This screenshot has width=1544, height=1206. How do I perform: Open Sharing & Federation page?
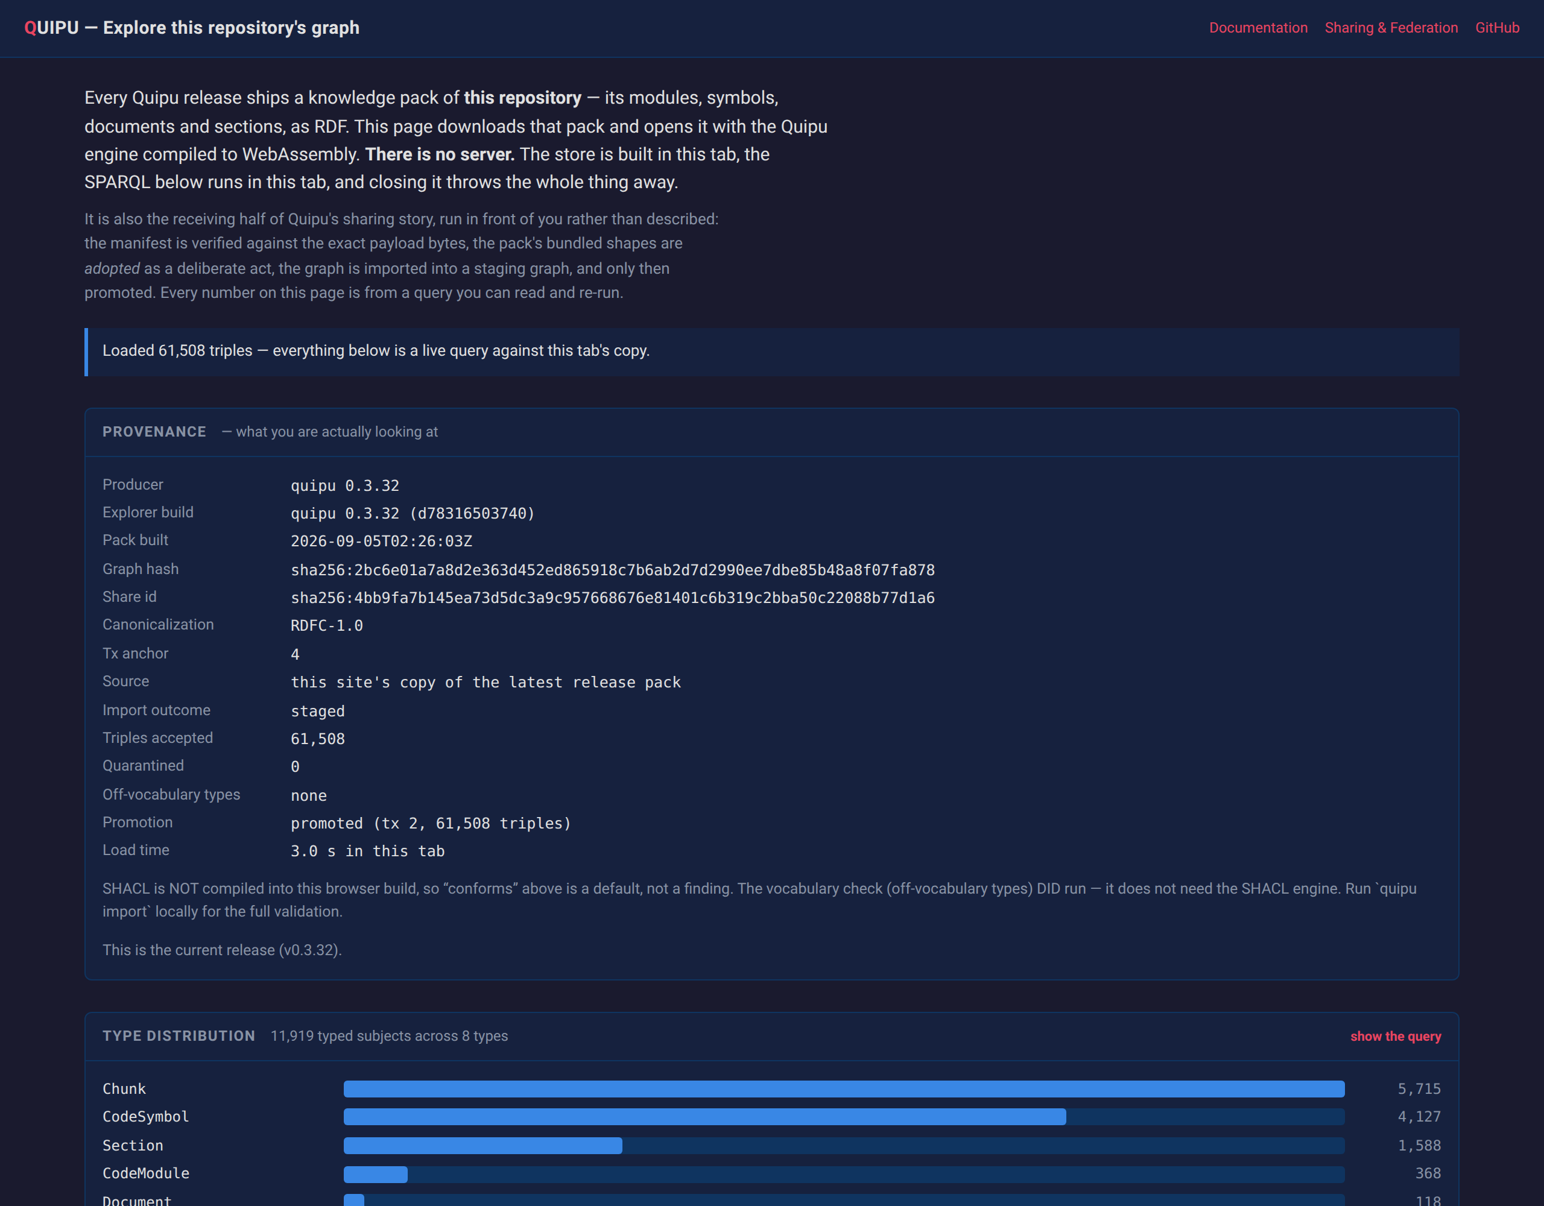[x=1391, y=28]
